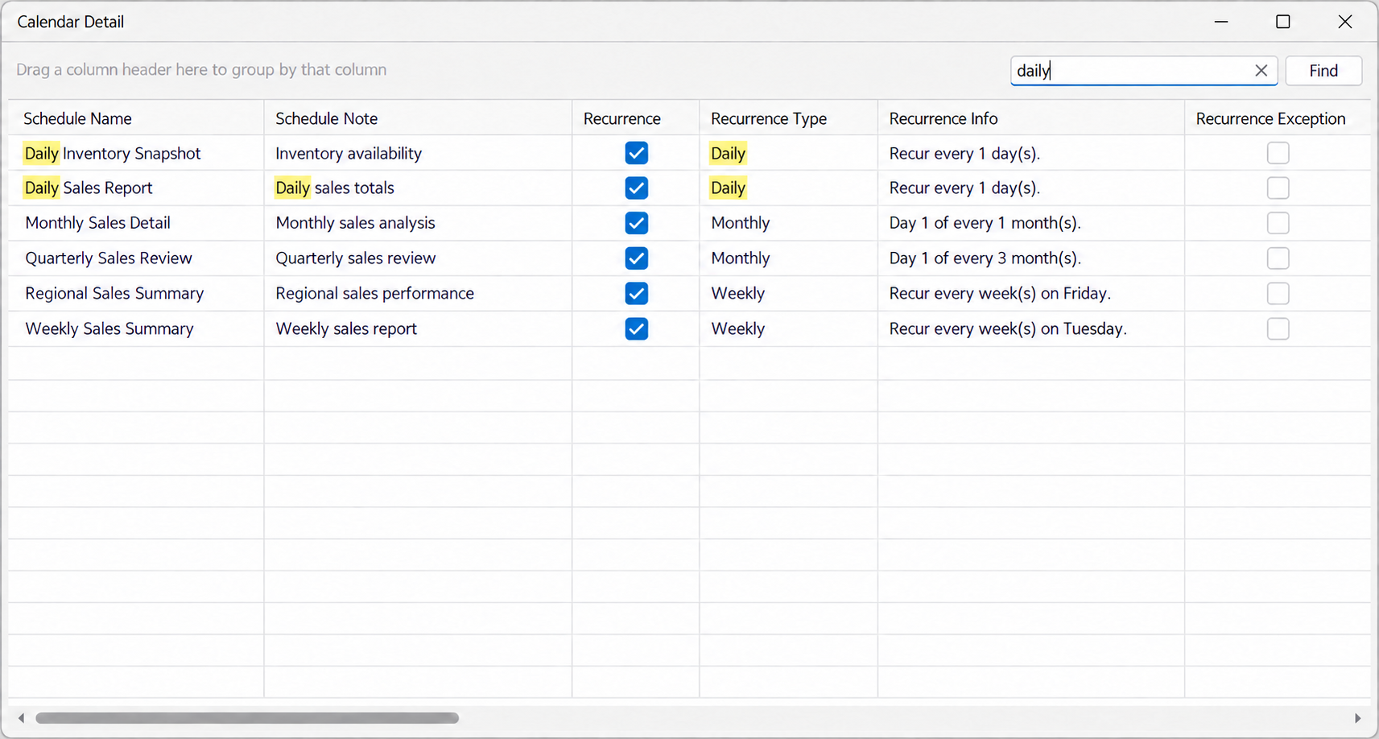Click the right scrollbar arrow

1357,718
